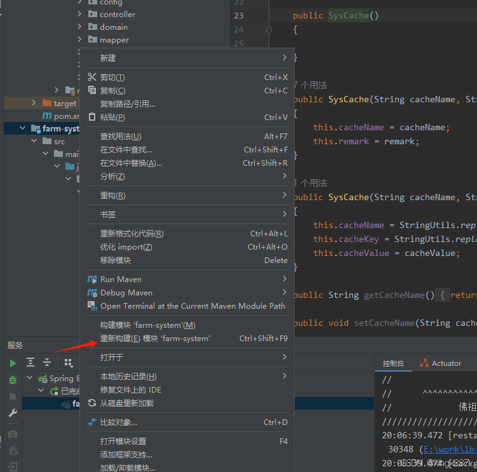This screenshot has width=477, height=472.
Task: Click the Spring Boot leaf icon in Services
Action: [43, 379]
